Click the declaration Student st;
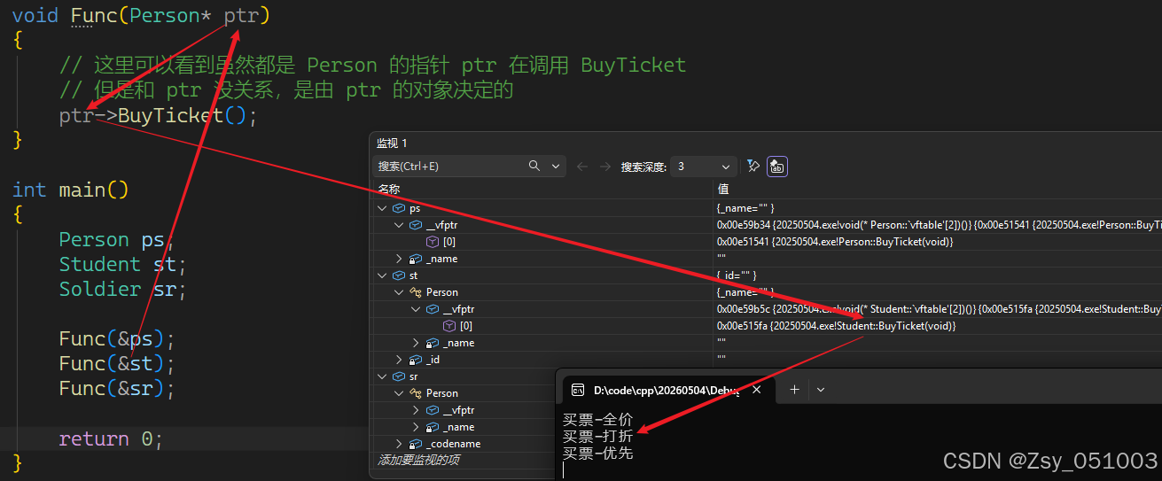 (122, 265)
